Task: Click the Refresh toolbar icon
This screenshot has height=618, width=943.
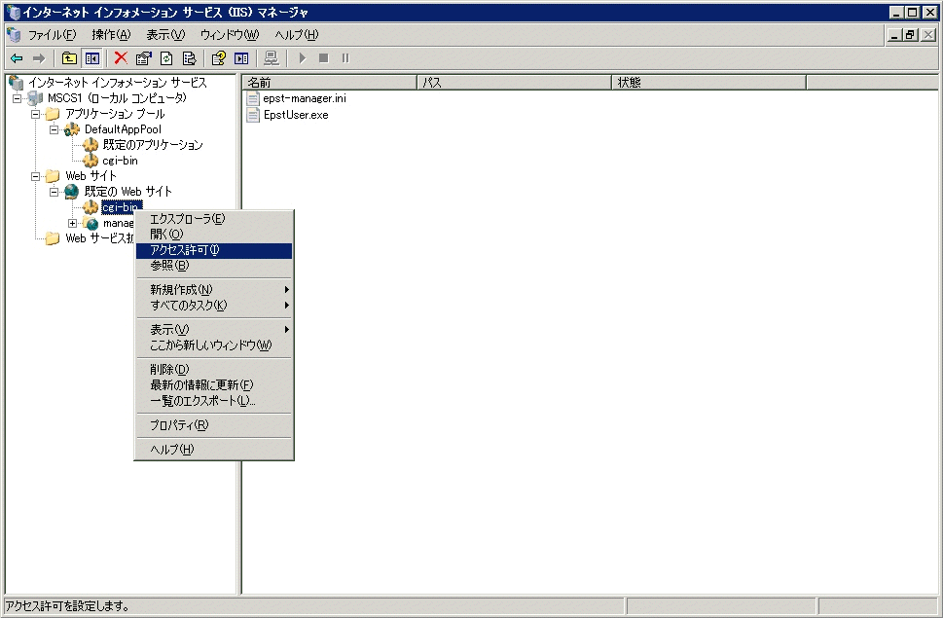Action: tap(166, 58)
